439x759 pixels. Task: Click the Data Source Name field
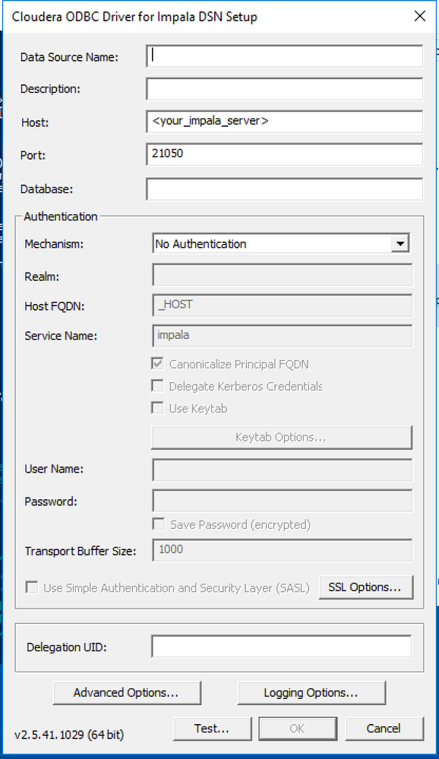click(285, 56)
